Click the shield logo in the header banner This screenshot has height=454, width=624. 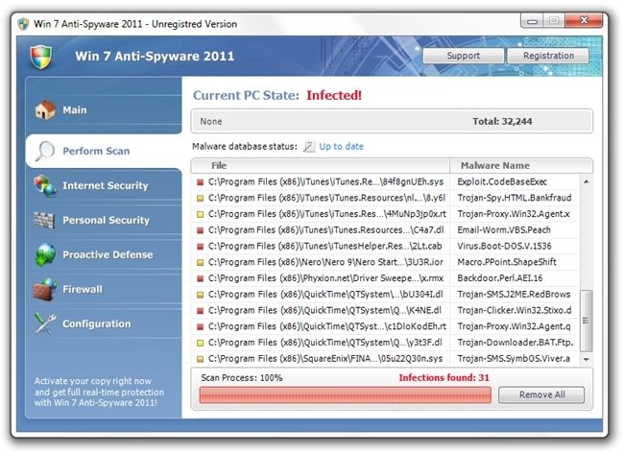point(41,57)
